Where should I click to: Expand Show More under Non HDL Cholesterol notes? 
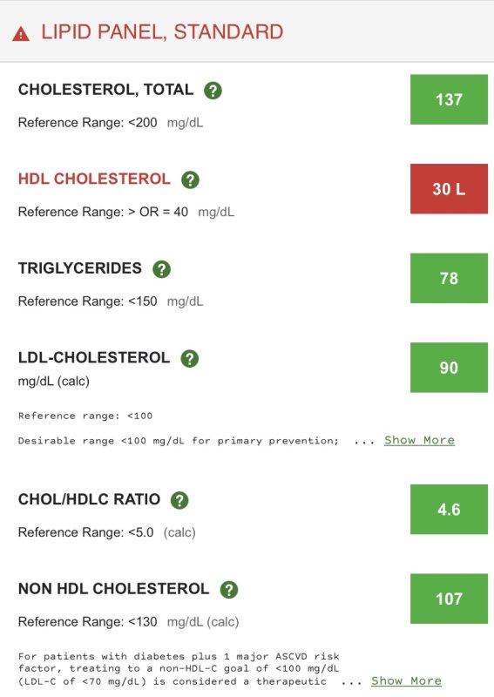pos(406,681)
